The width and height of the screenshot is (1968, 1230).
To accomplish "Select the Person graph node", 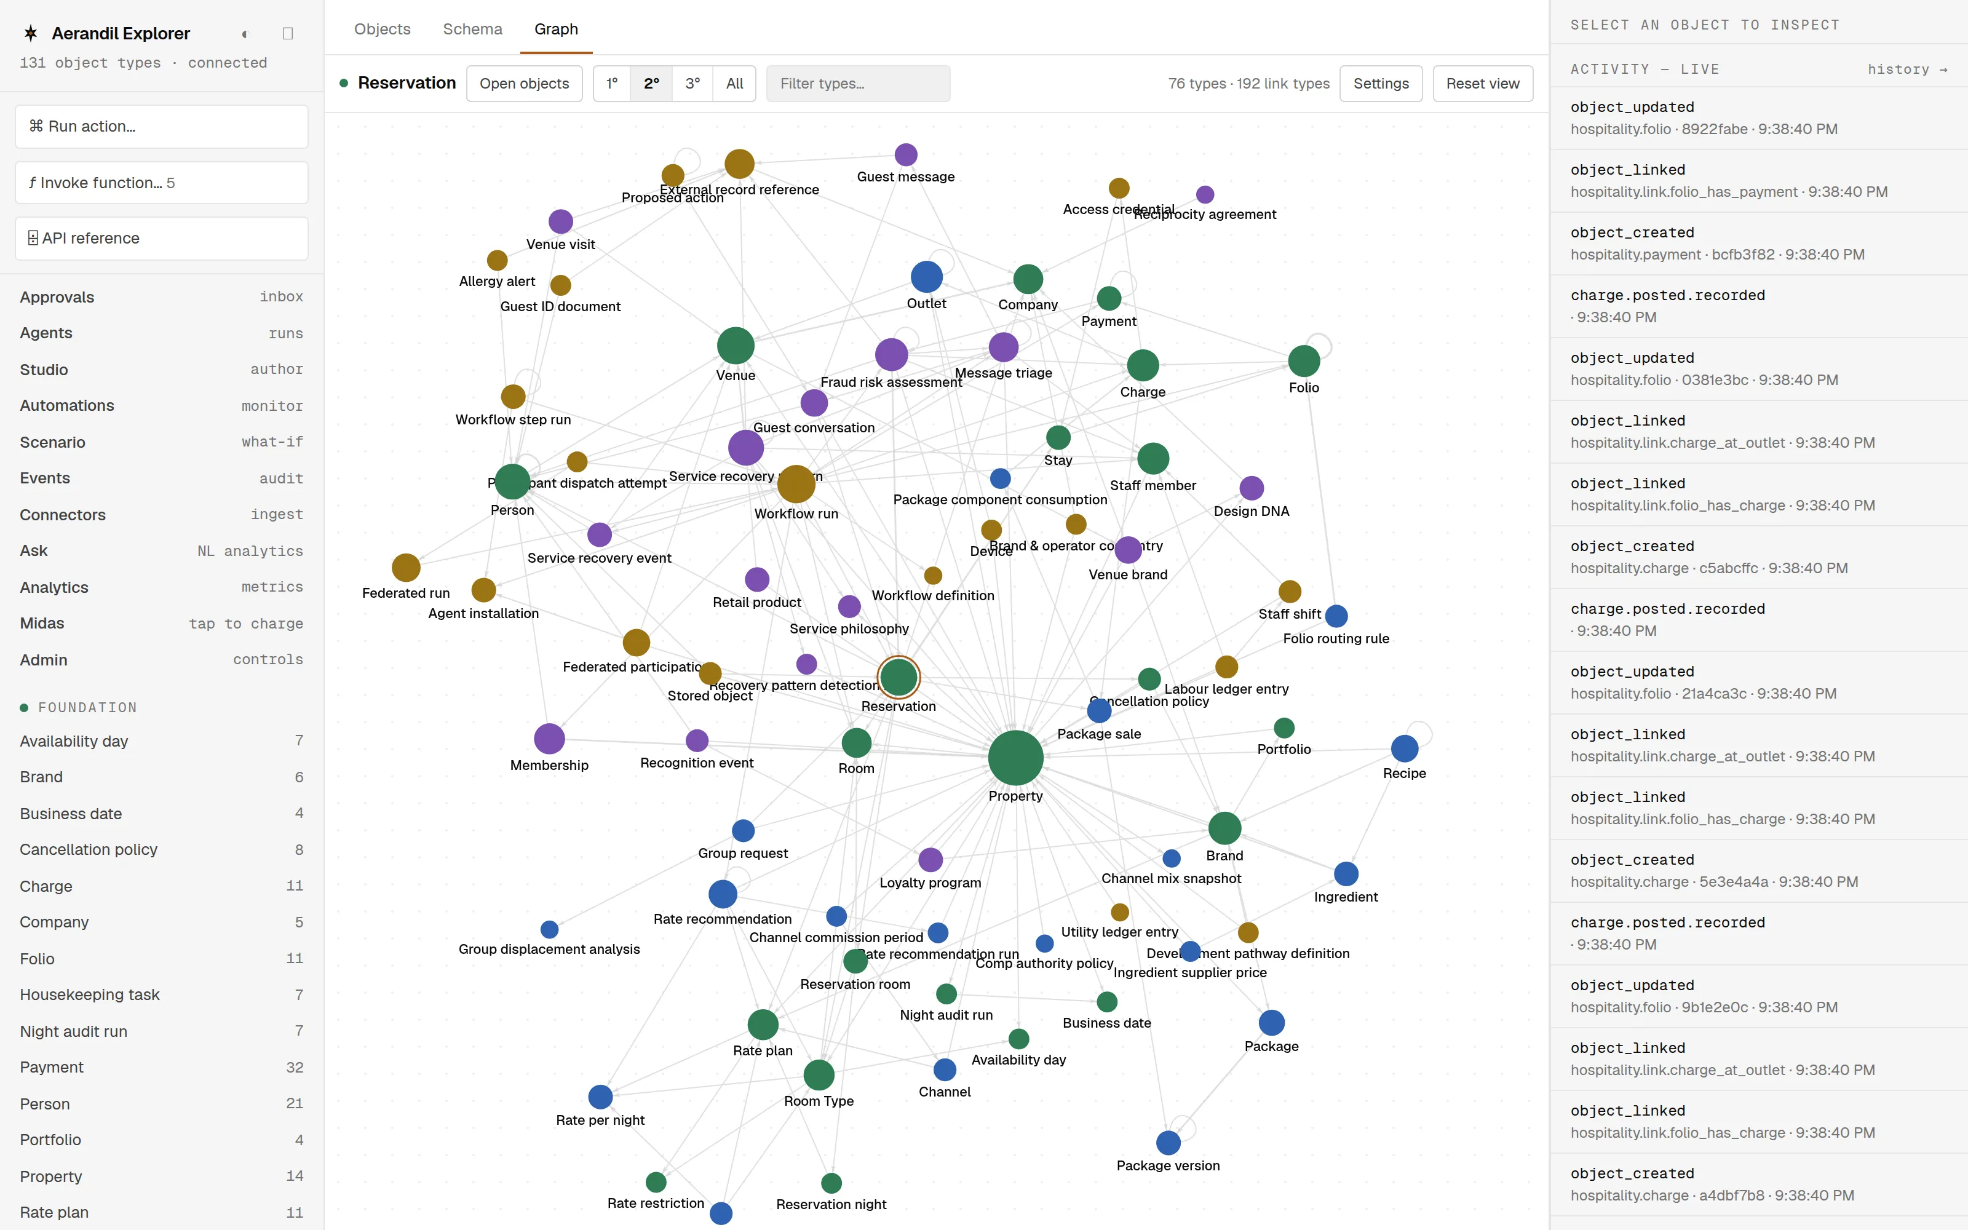I will [x=512, y=482].
